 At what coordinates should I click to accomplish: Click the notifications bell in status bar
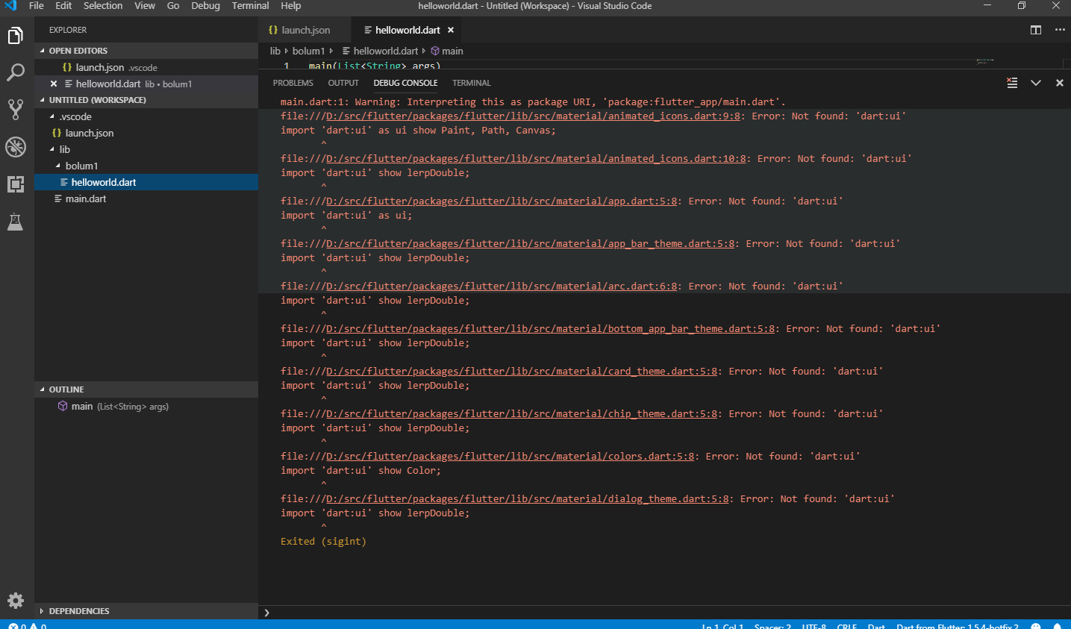[1057, 626]
